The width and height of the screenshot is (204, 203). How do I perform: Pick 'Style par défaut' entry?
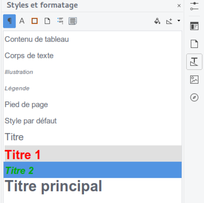pos(92,121)
